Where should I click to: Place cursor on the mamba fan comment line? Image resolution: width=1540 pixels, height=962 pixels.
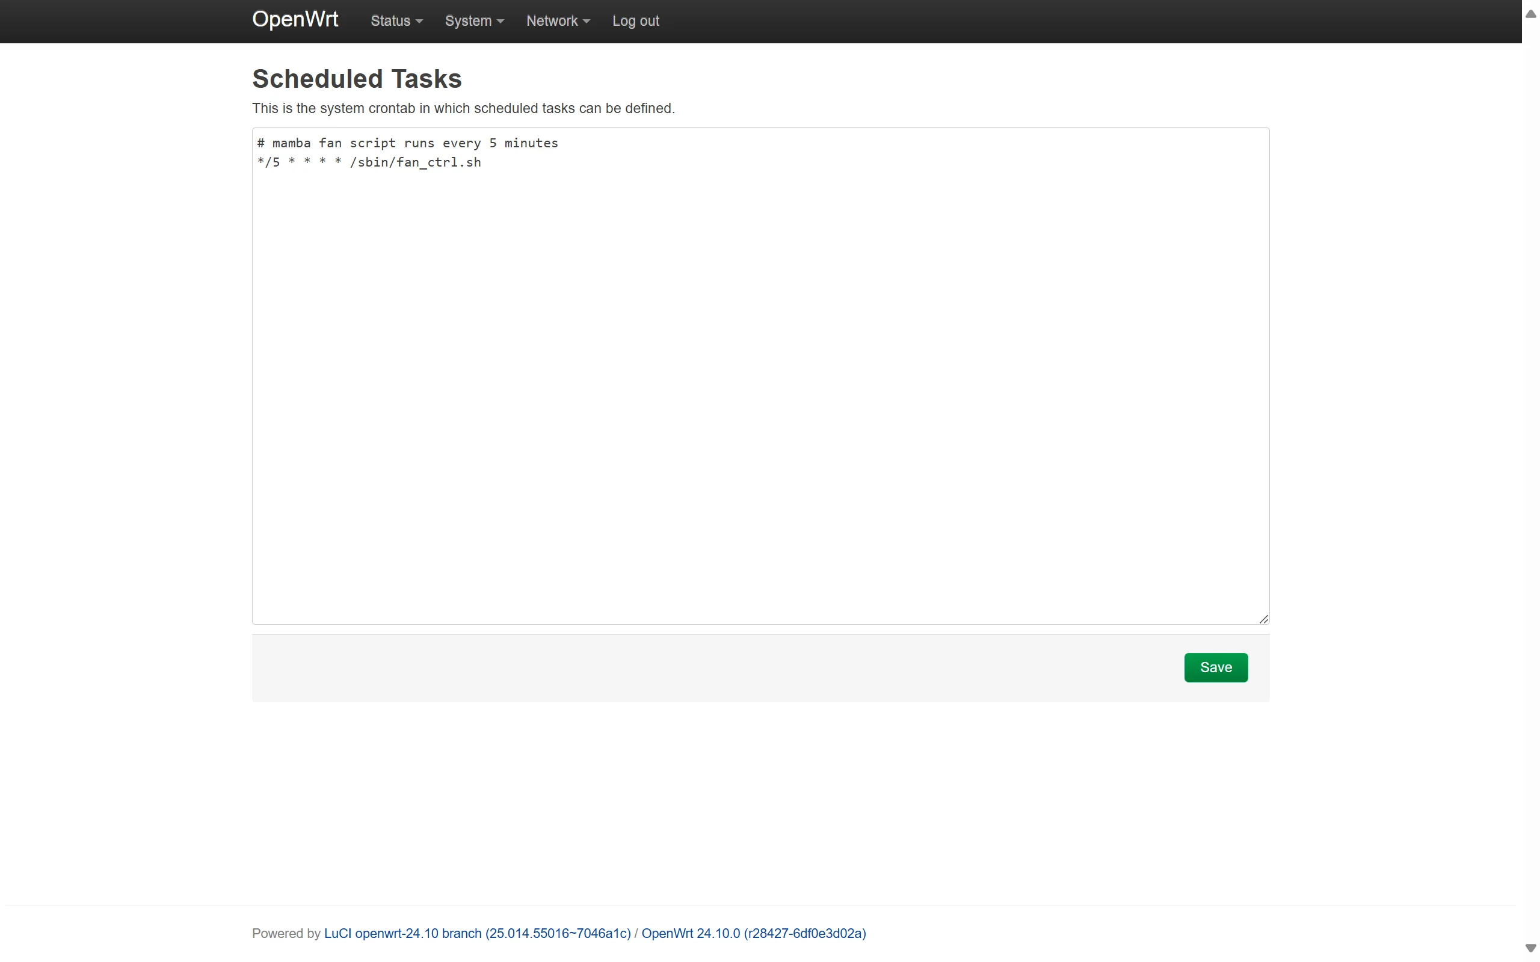point(407,143)
